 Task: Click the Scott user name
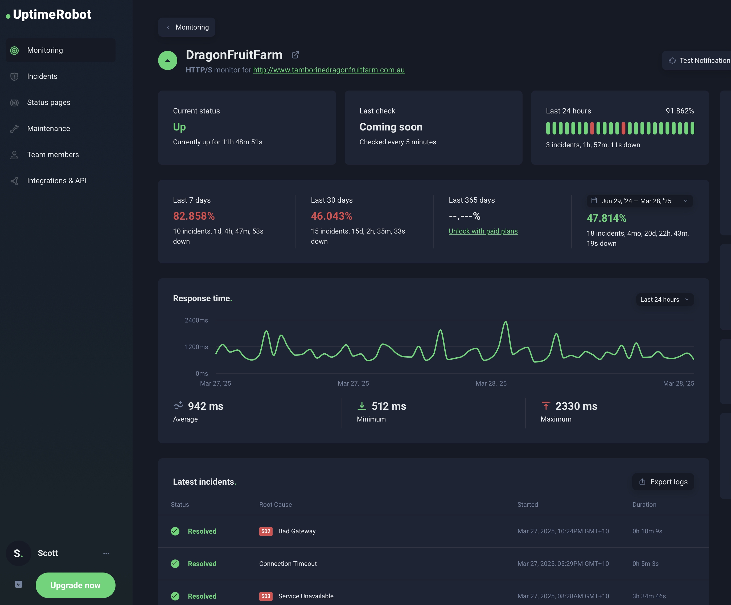tap(48, 553)
